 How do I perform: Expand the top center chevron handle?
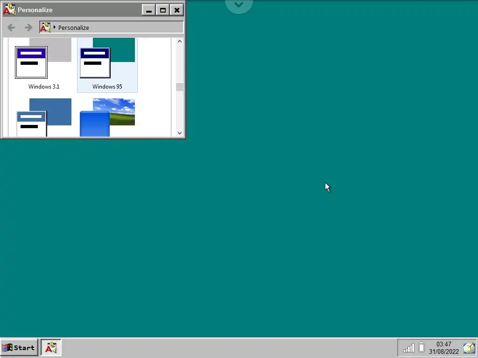(239, 5)
